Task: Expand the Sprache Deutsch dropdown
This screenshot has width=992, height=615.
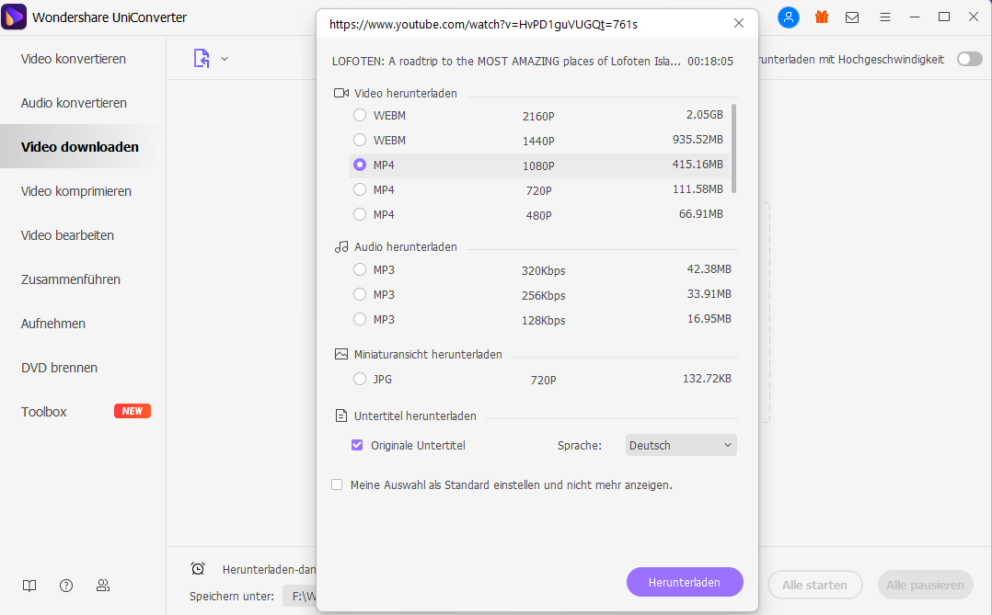Action: click(x=681, y=445)
